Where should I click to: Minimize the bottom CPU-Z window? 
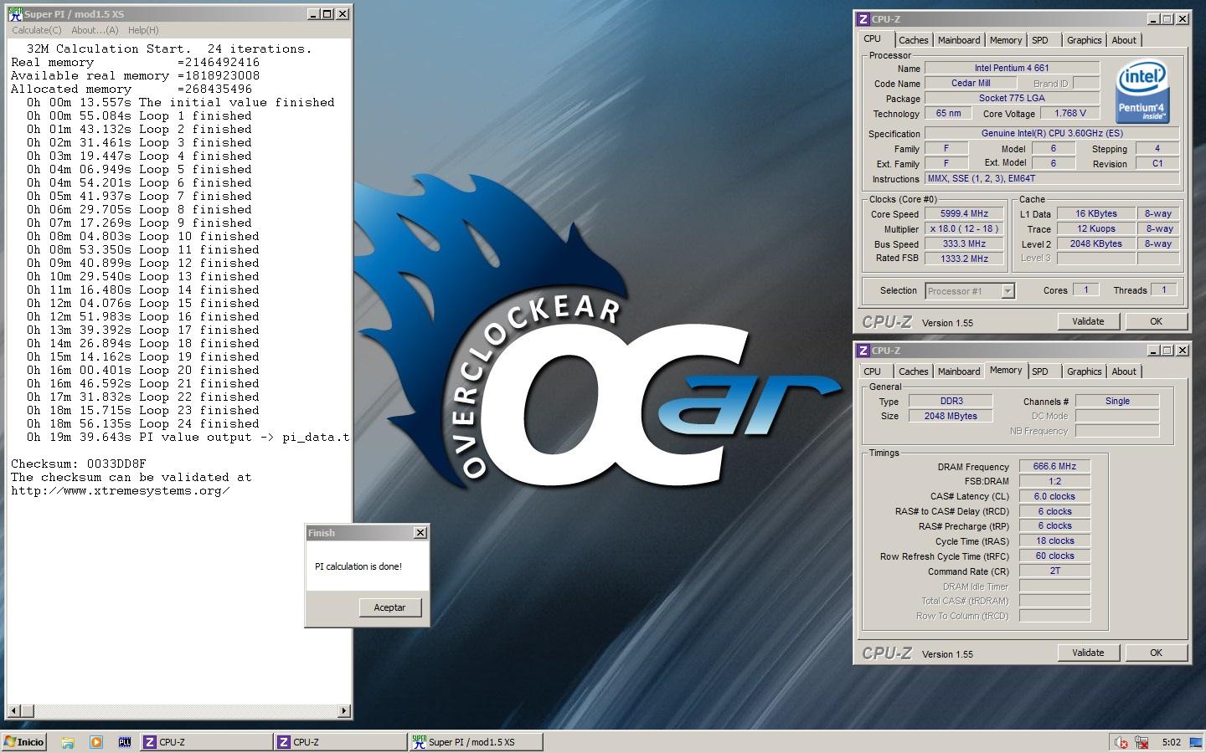(x=1153, y=351)
